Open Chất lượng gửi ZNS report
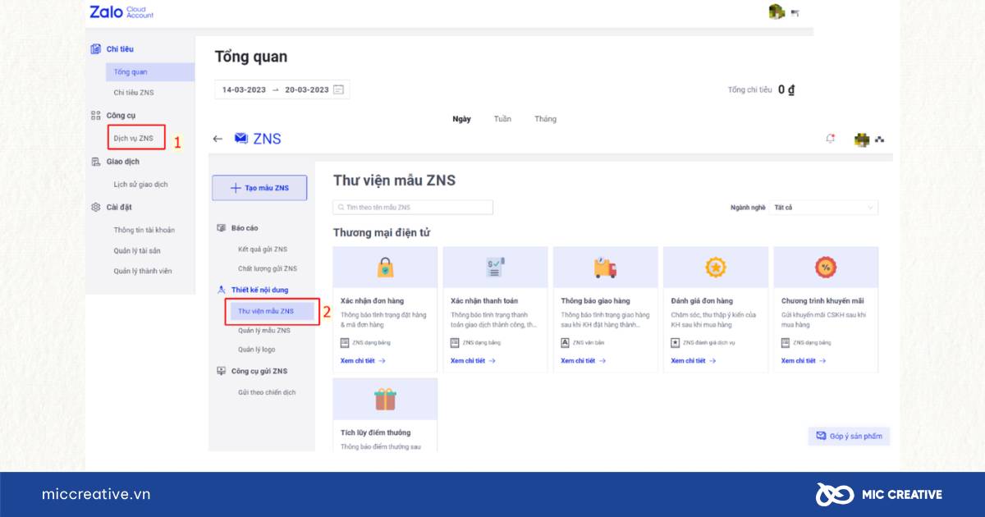 [x=268, y=268]
